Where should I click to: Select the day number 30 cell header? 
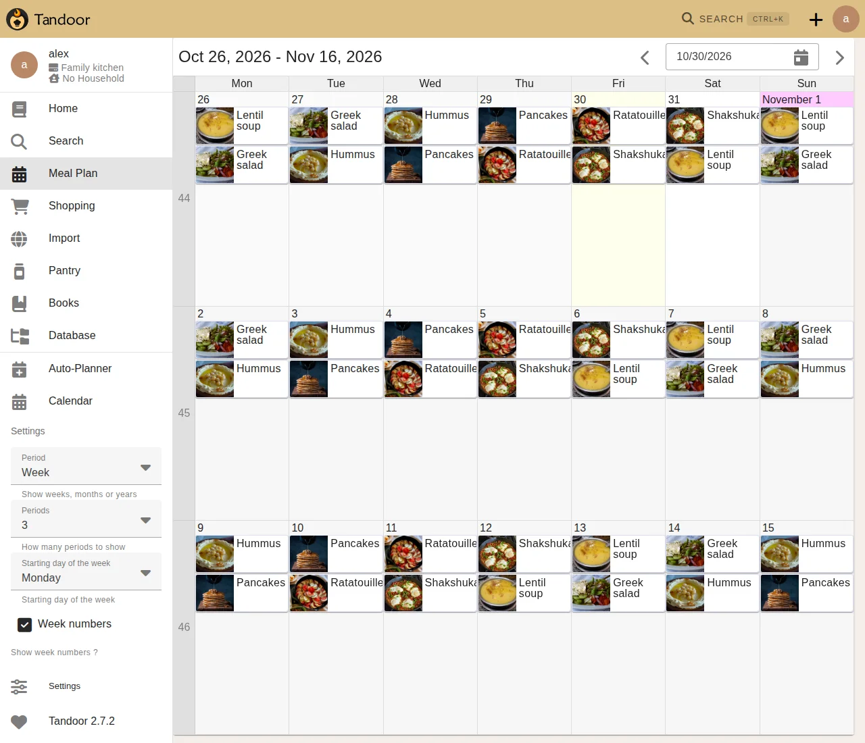coord(618,99)
